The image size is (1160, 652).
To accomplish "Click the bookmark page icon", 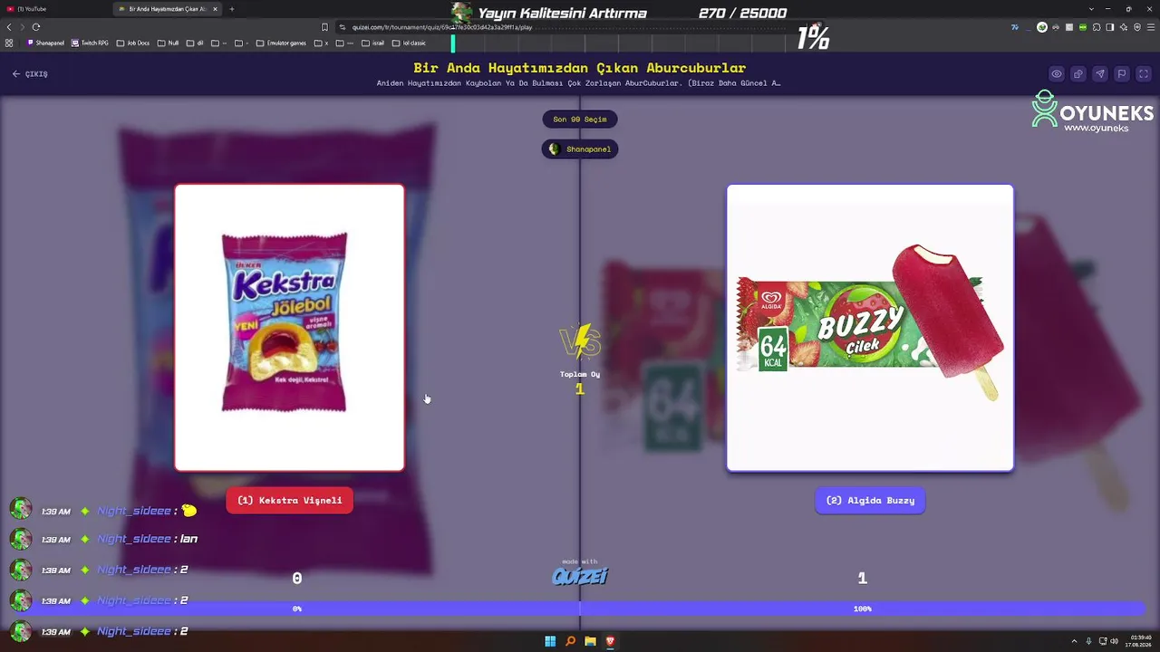I will point(325,27).
